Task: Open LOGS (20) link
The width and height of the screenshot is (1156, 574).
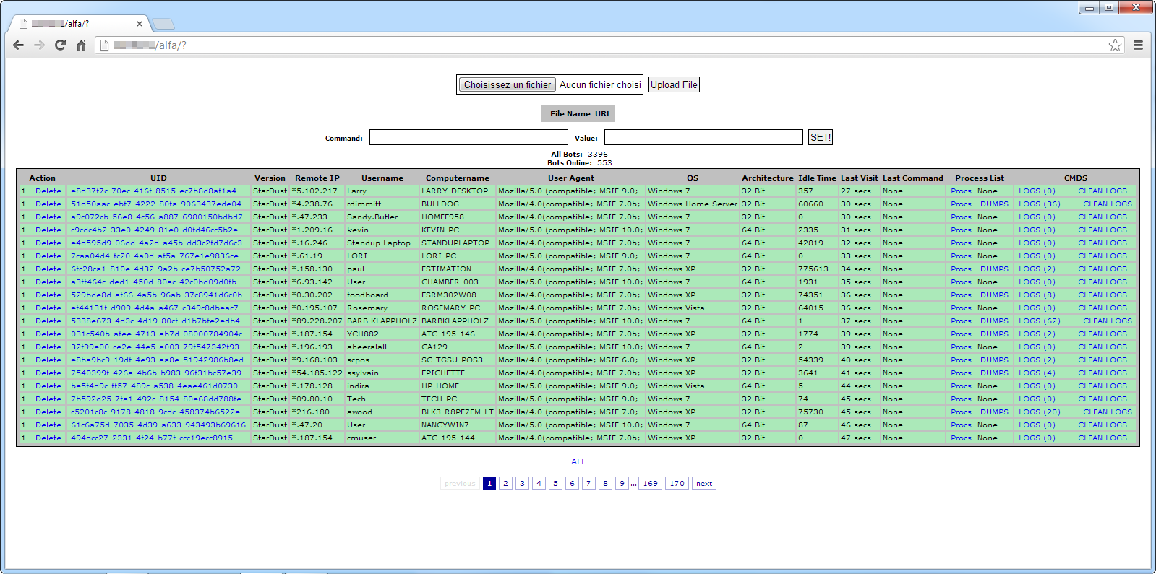Action: 1040,412
